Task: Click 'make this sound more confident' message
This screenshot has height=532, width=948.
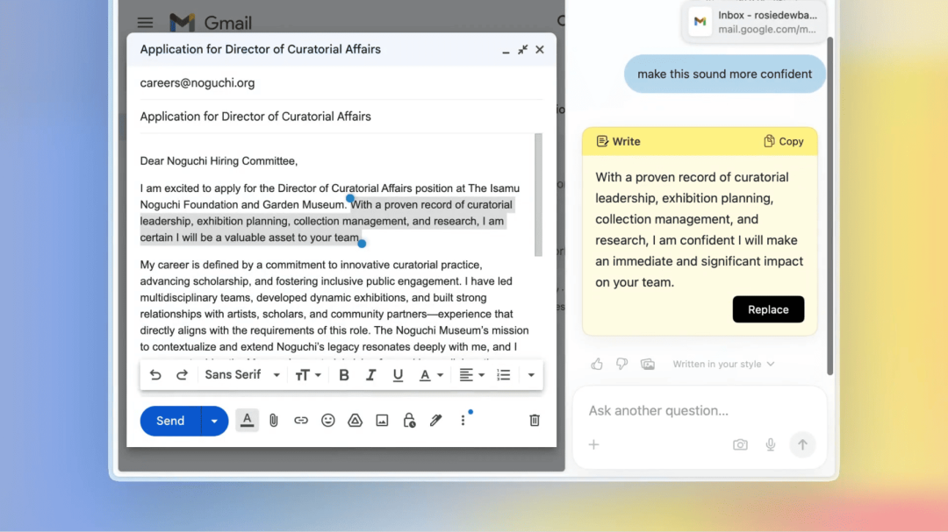Action: tap(724, 74)
